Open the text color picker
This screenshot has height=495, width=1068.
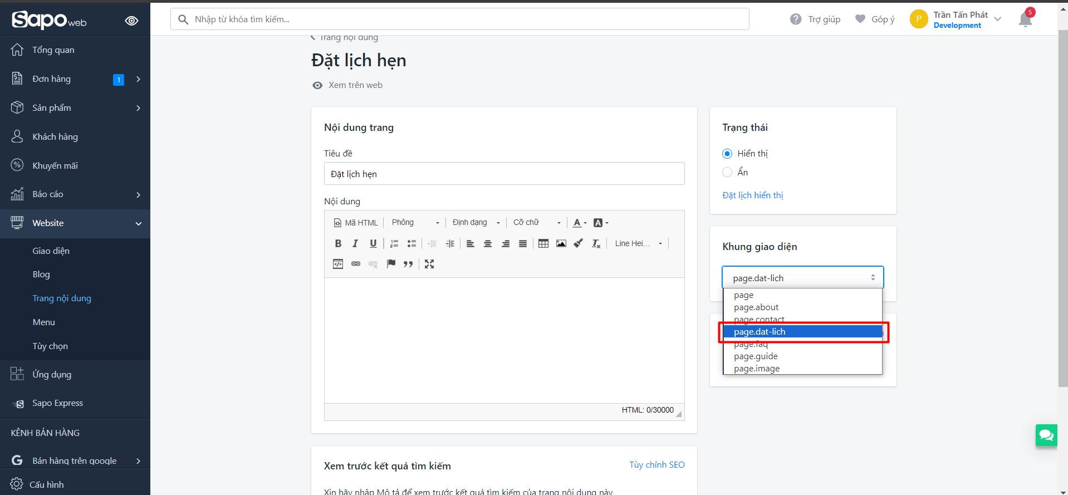tap(580, 223)
